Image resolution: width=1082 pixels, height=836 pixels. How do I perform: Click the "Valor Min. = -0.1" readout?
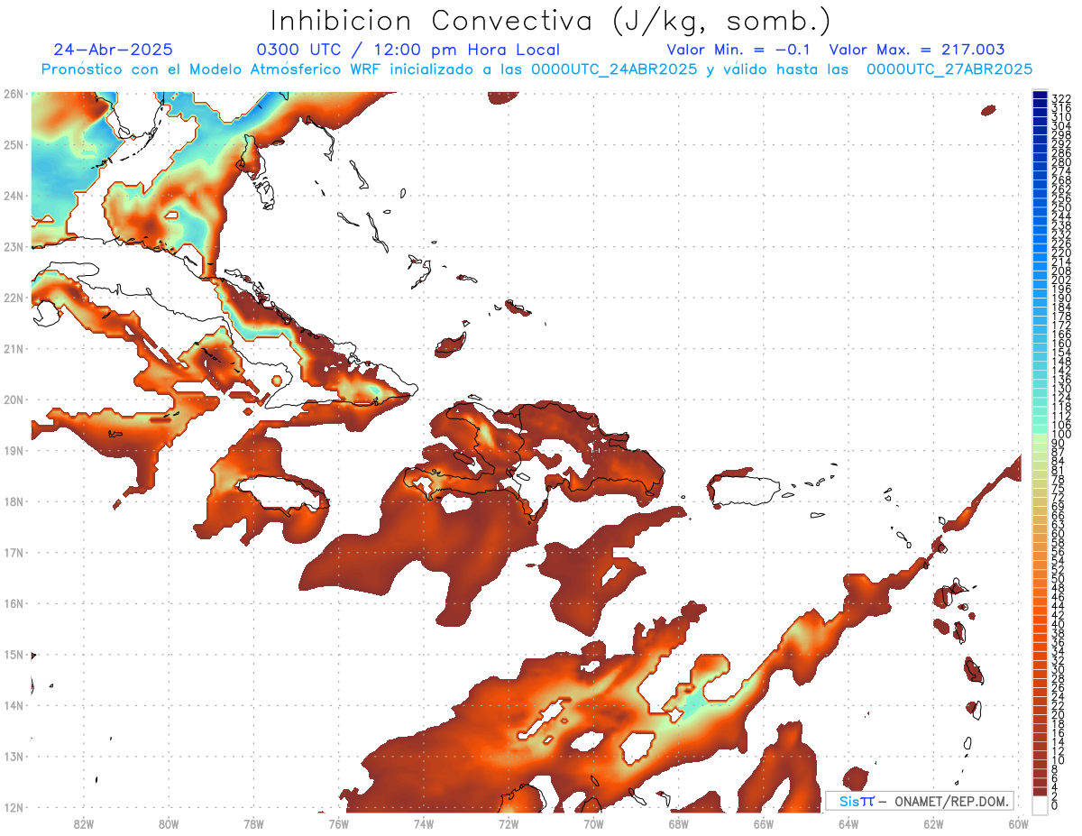tap(738, 51)
